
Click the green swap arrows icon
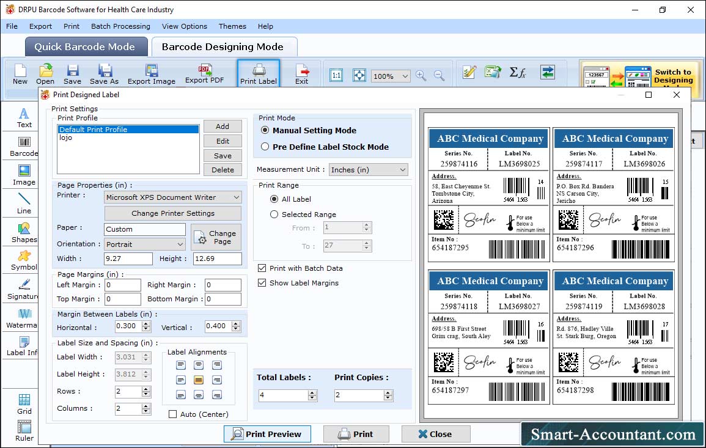pos(548,72)
